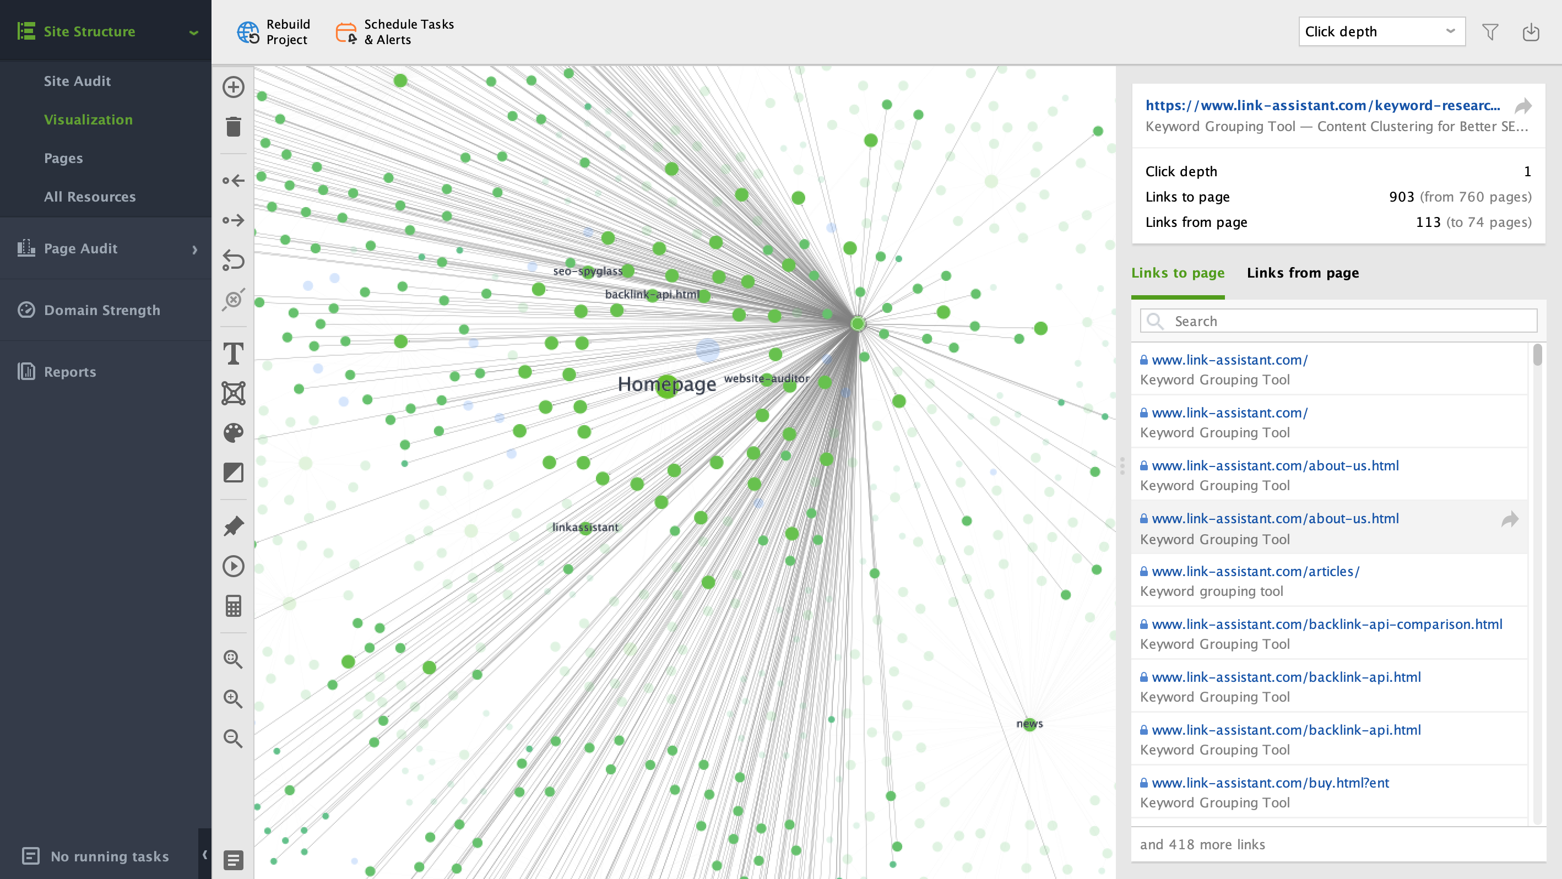
Task: Click the pin icon in toolbar
Action: click(x=234, y=526)
